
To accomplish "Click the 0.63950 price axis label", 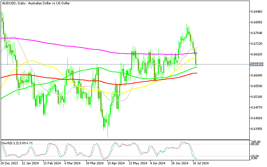I will 257,129.
